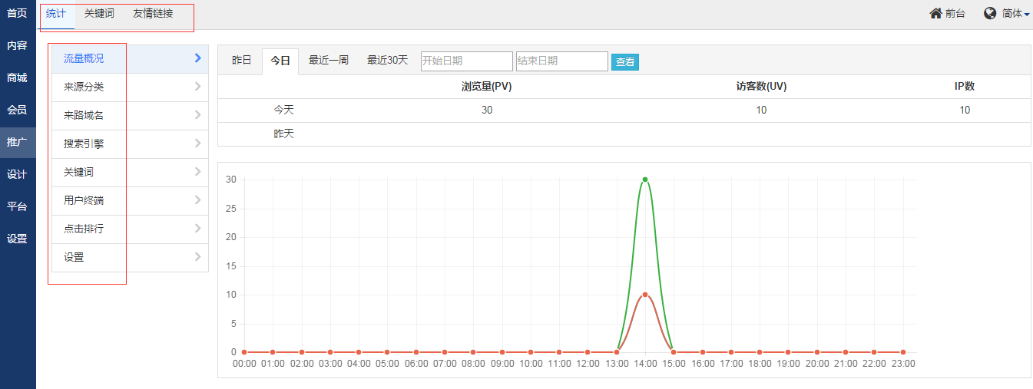Go to 首页 in the left navigation
The height and width of the screenshot is (389, 1033).
click(18, 13)
